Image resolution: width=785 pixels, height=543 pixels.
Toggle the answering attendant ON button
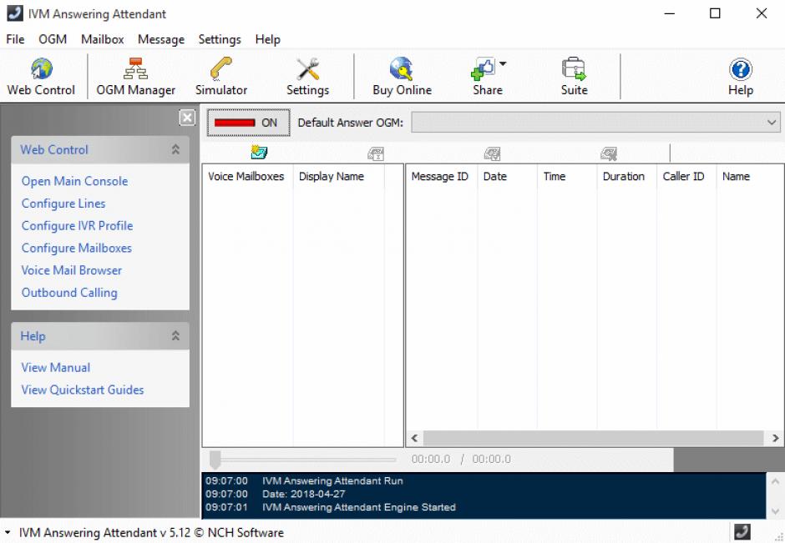click(x=248, y=123)
